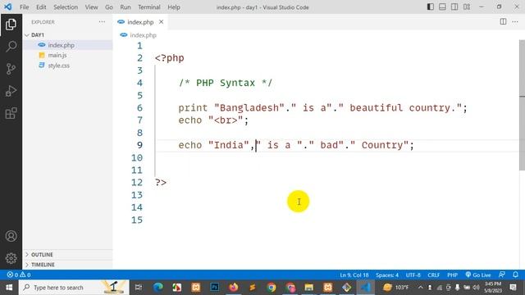Open the Selection menu
The height and width of the screenshot is (295, 525).
point(66,7)
